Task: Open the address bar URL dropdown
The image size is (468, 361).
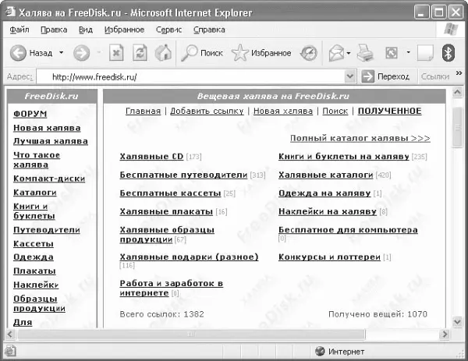Action: 351,77
